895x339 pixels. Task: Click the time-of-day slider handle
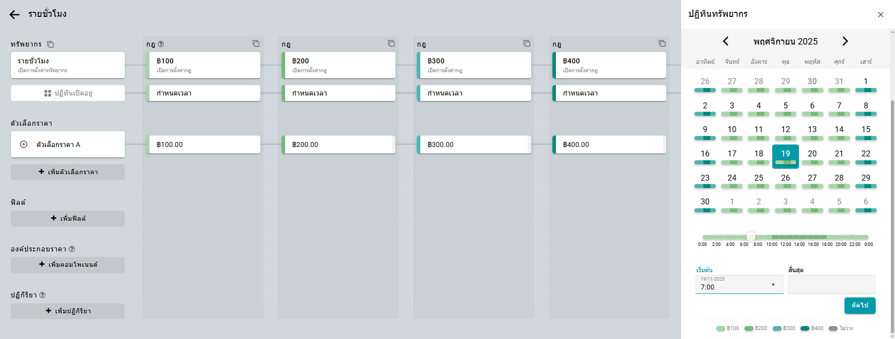[x=751, y=237]
